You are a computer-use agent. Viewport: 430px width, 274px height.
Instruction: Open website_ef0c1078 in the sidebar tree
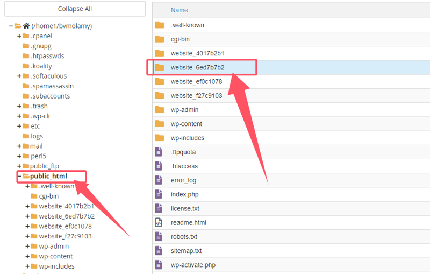pyautogui.click(x=65, y=226)
